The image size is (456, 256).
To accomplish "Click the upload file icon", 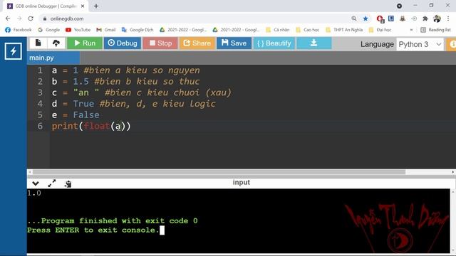I will 56,43.
